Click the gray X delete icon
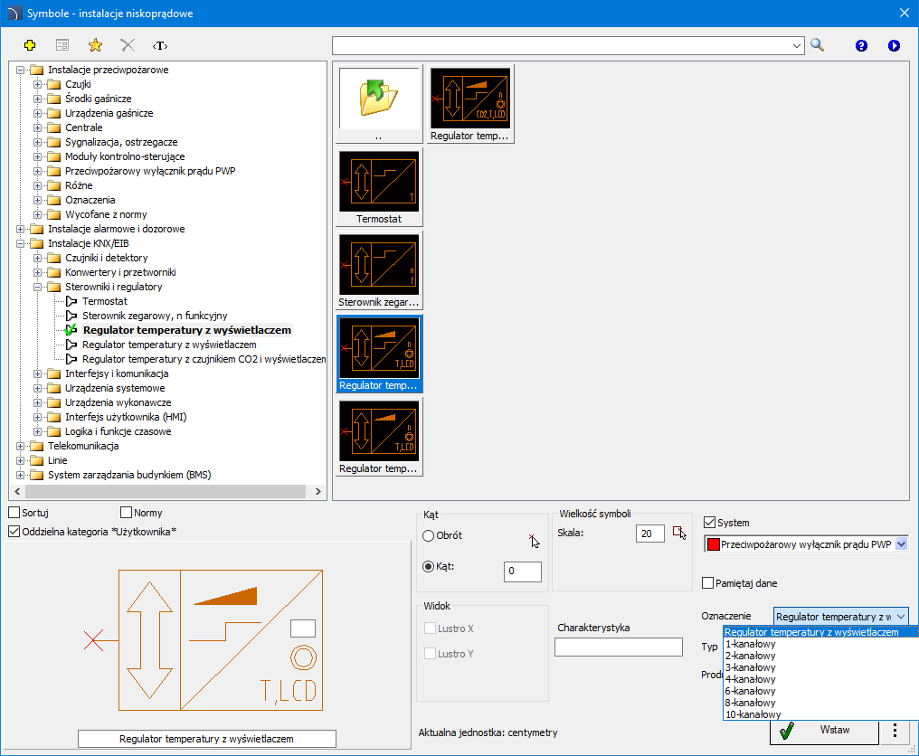 click(x=128, y=45)
